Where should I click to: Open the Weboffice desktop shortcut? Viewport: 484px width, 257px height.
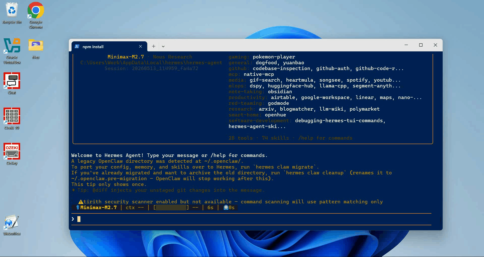12,225
